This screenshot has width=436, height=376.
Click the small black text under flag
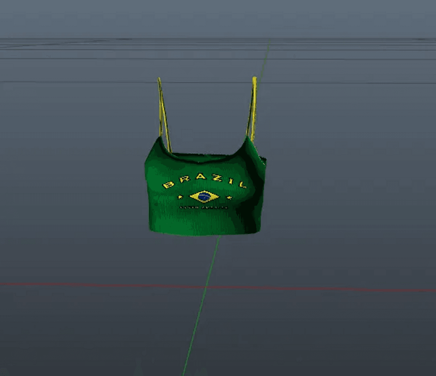[x=203, y=207]
